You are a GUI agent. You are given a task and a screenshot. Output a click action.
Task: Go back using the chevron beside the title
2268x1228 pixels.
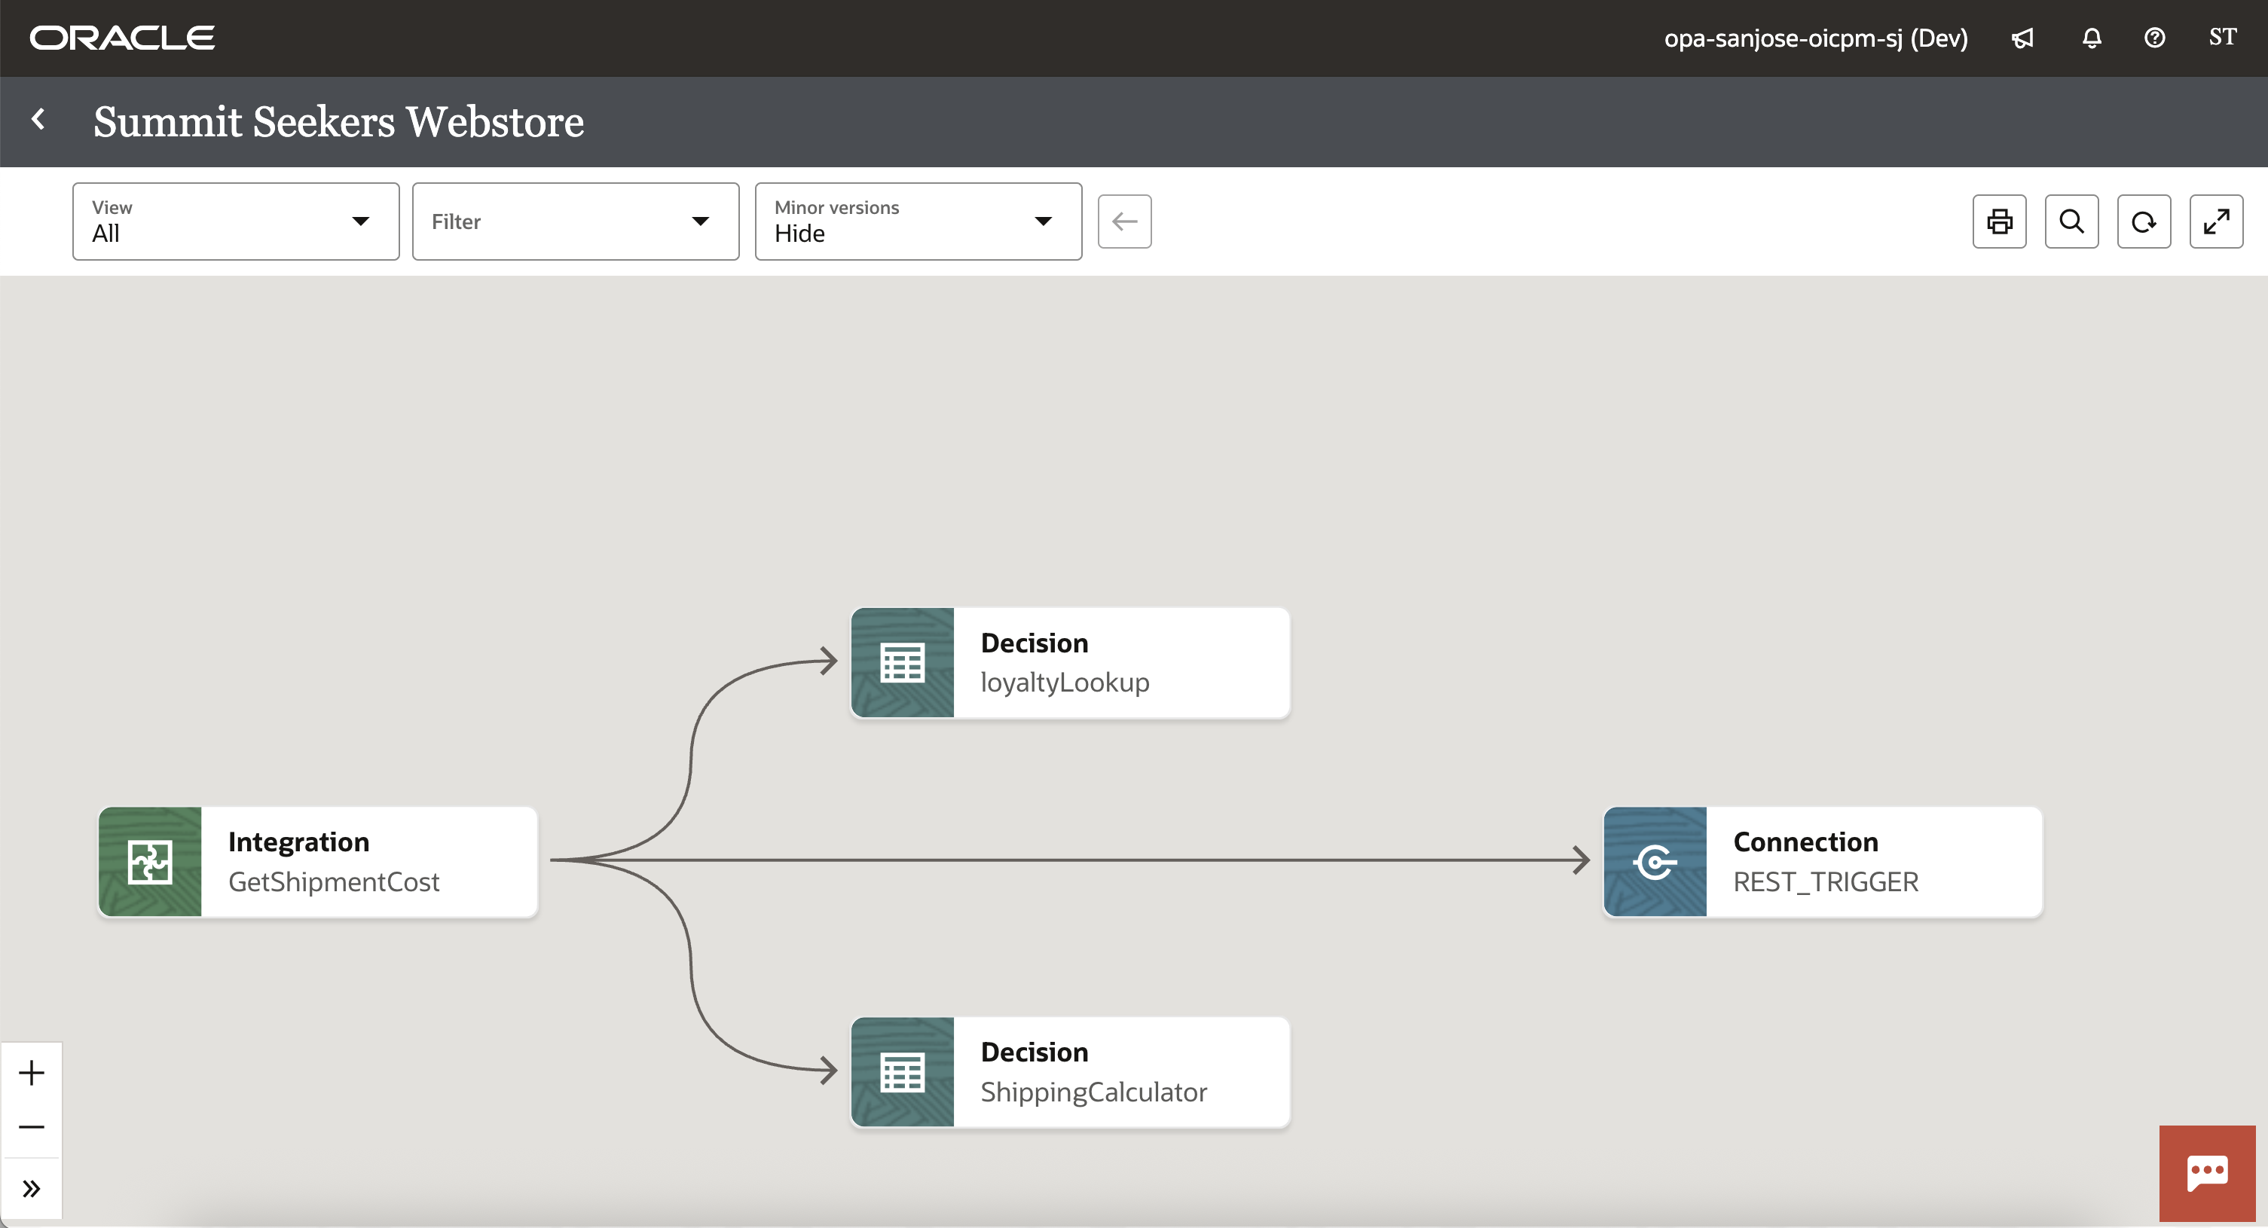pos(38,120)
